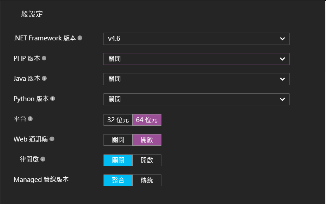The image size is (326, 204).
Task: Choose 整合 for Managed 管線版本
Action: click(118, 180)
